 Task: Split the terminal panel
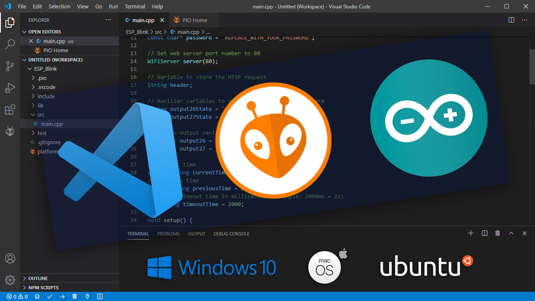click(x=484, y=233)
